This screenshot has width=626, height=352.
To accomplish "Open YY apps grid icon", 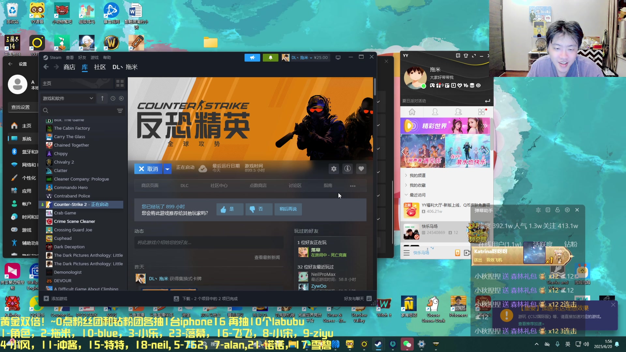I will [x=482, y=112].
